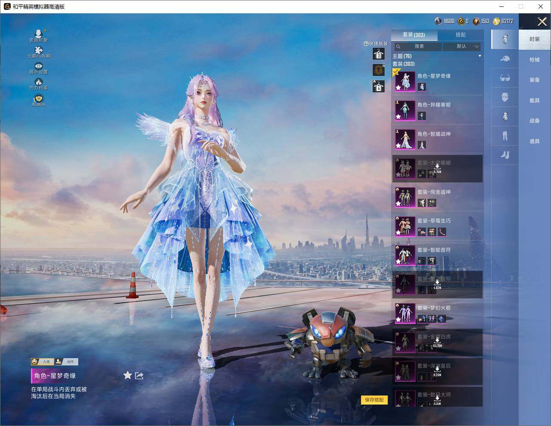Select the gold emblem quick-change slot

[x=378, y=70]
